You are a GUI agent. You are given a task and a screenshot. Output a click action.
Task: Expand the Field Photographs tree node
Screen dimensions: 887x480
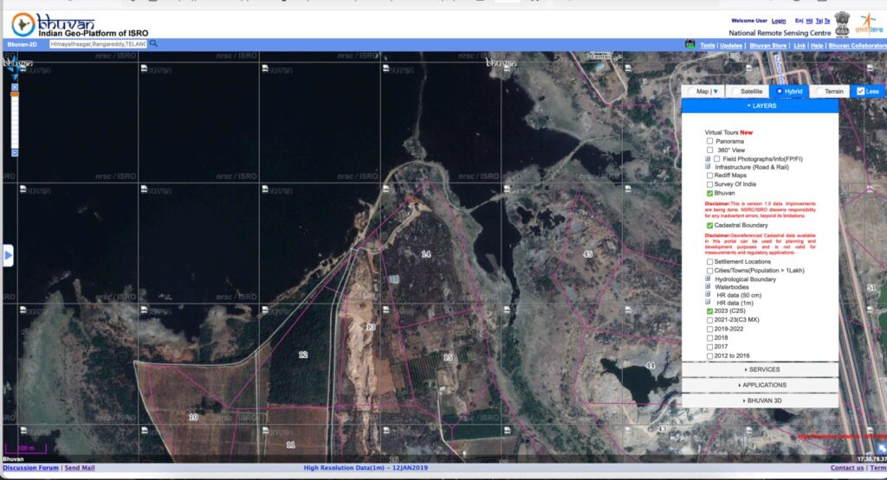(x=708, y=158)
